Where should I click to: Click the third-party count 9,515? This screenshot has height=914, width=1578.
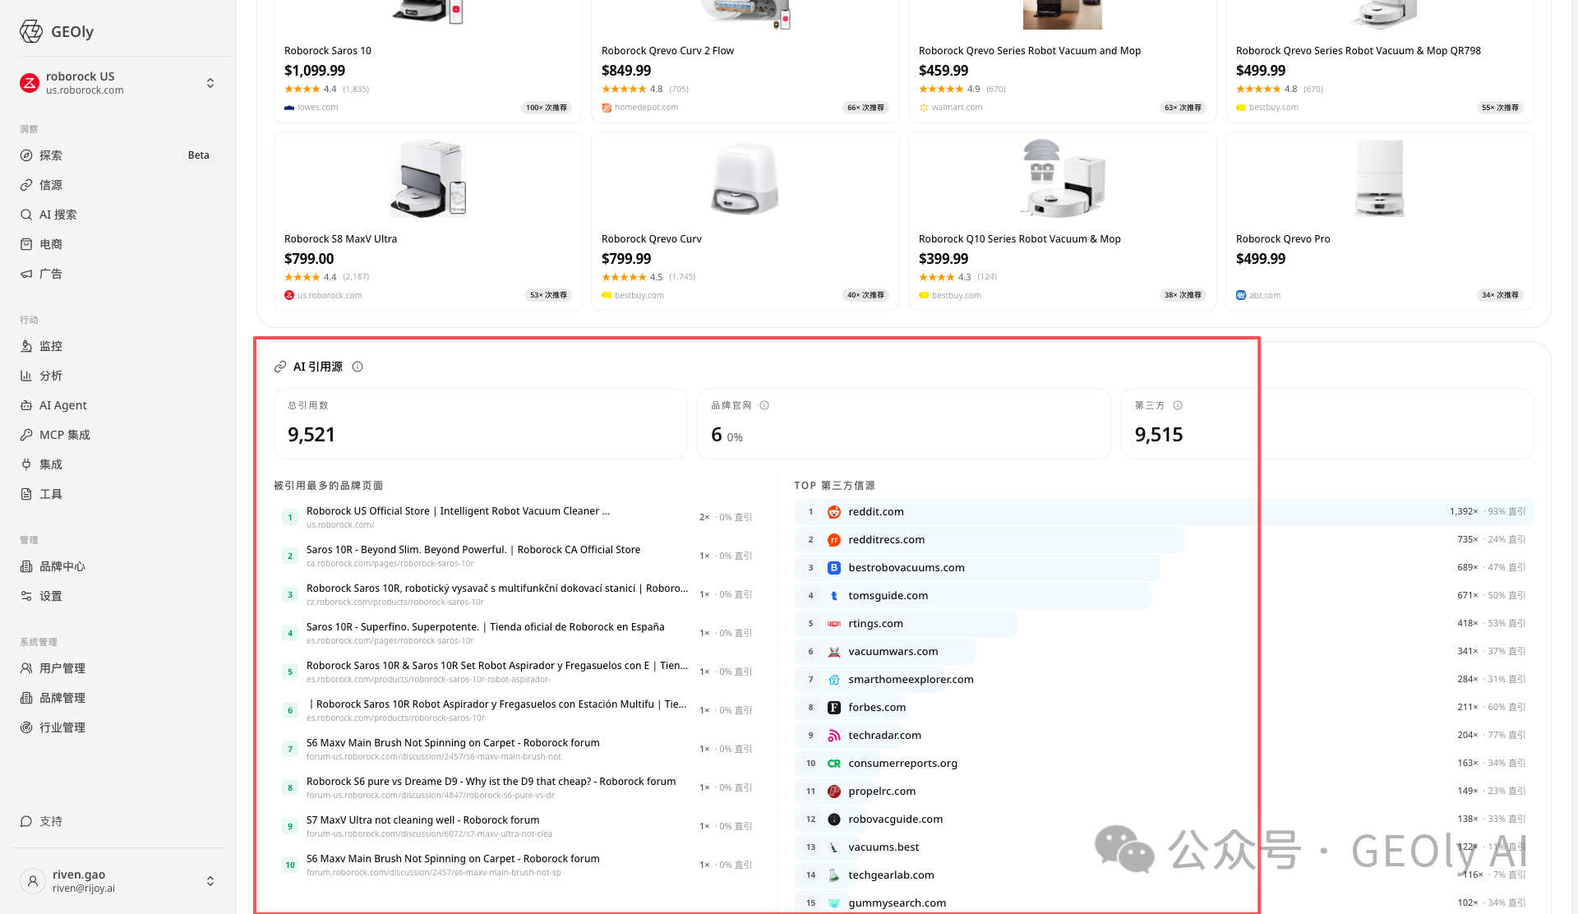[1159, 435]
